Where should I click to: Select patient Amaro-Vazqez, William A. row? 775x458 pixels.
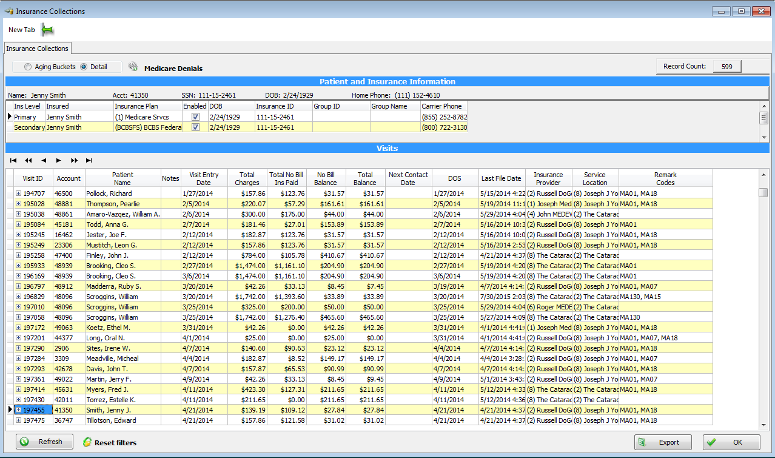363,214
